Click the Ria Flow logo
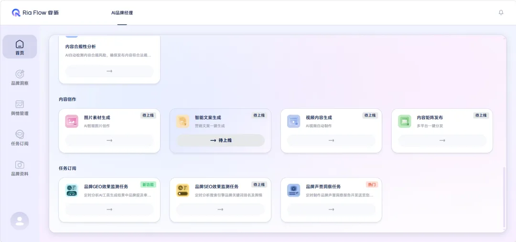Viewport: 516px width, 242px height. (x=36, y=13)
